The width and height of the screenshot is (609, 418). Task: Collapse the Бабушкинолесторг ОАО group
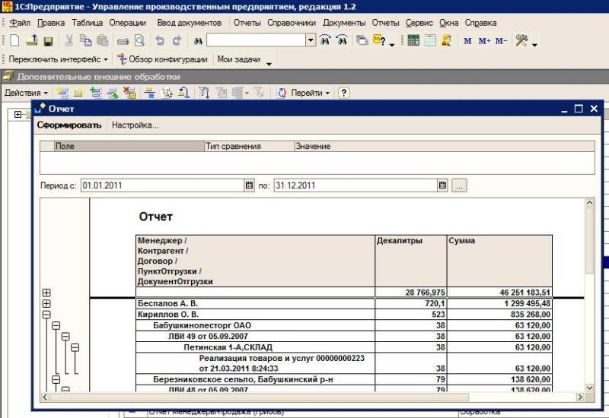(56, 325)
